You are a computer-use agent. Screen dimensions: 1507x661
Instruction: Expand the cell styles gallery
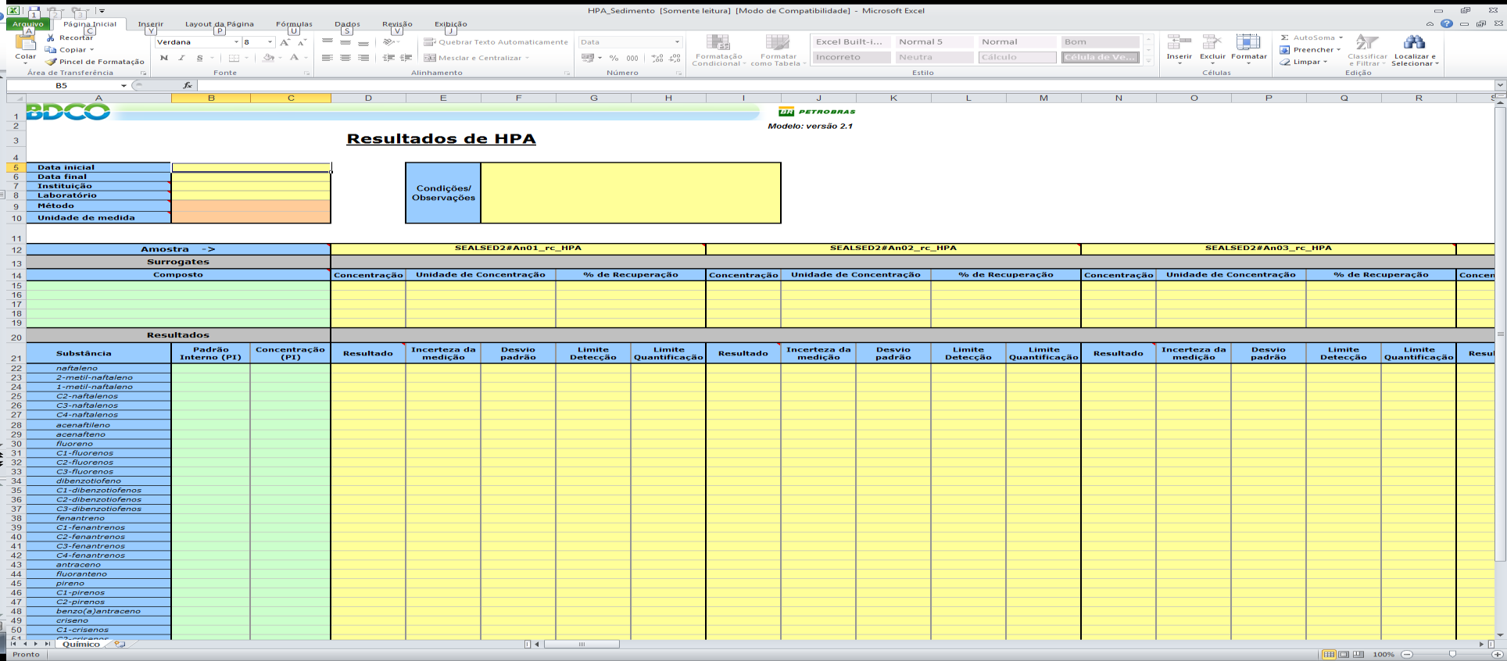point(1148,60)
